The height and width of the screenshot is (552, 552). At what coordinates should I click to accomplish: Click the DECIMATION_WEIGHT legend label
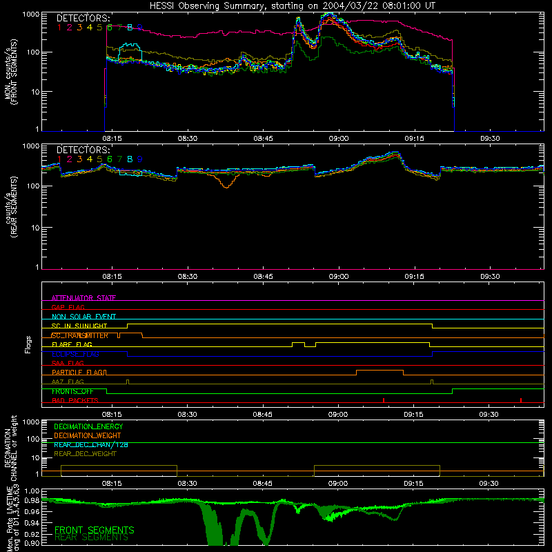tap(88, 435)
